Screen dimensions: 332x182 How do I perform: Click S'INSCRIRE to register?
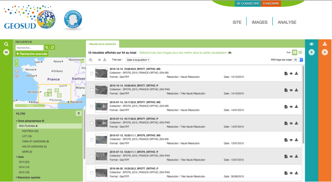(x=271, y=4)
